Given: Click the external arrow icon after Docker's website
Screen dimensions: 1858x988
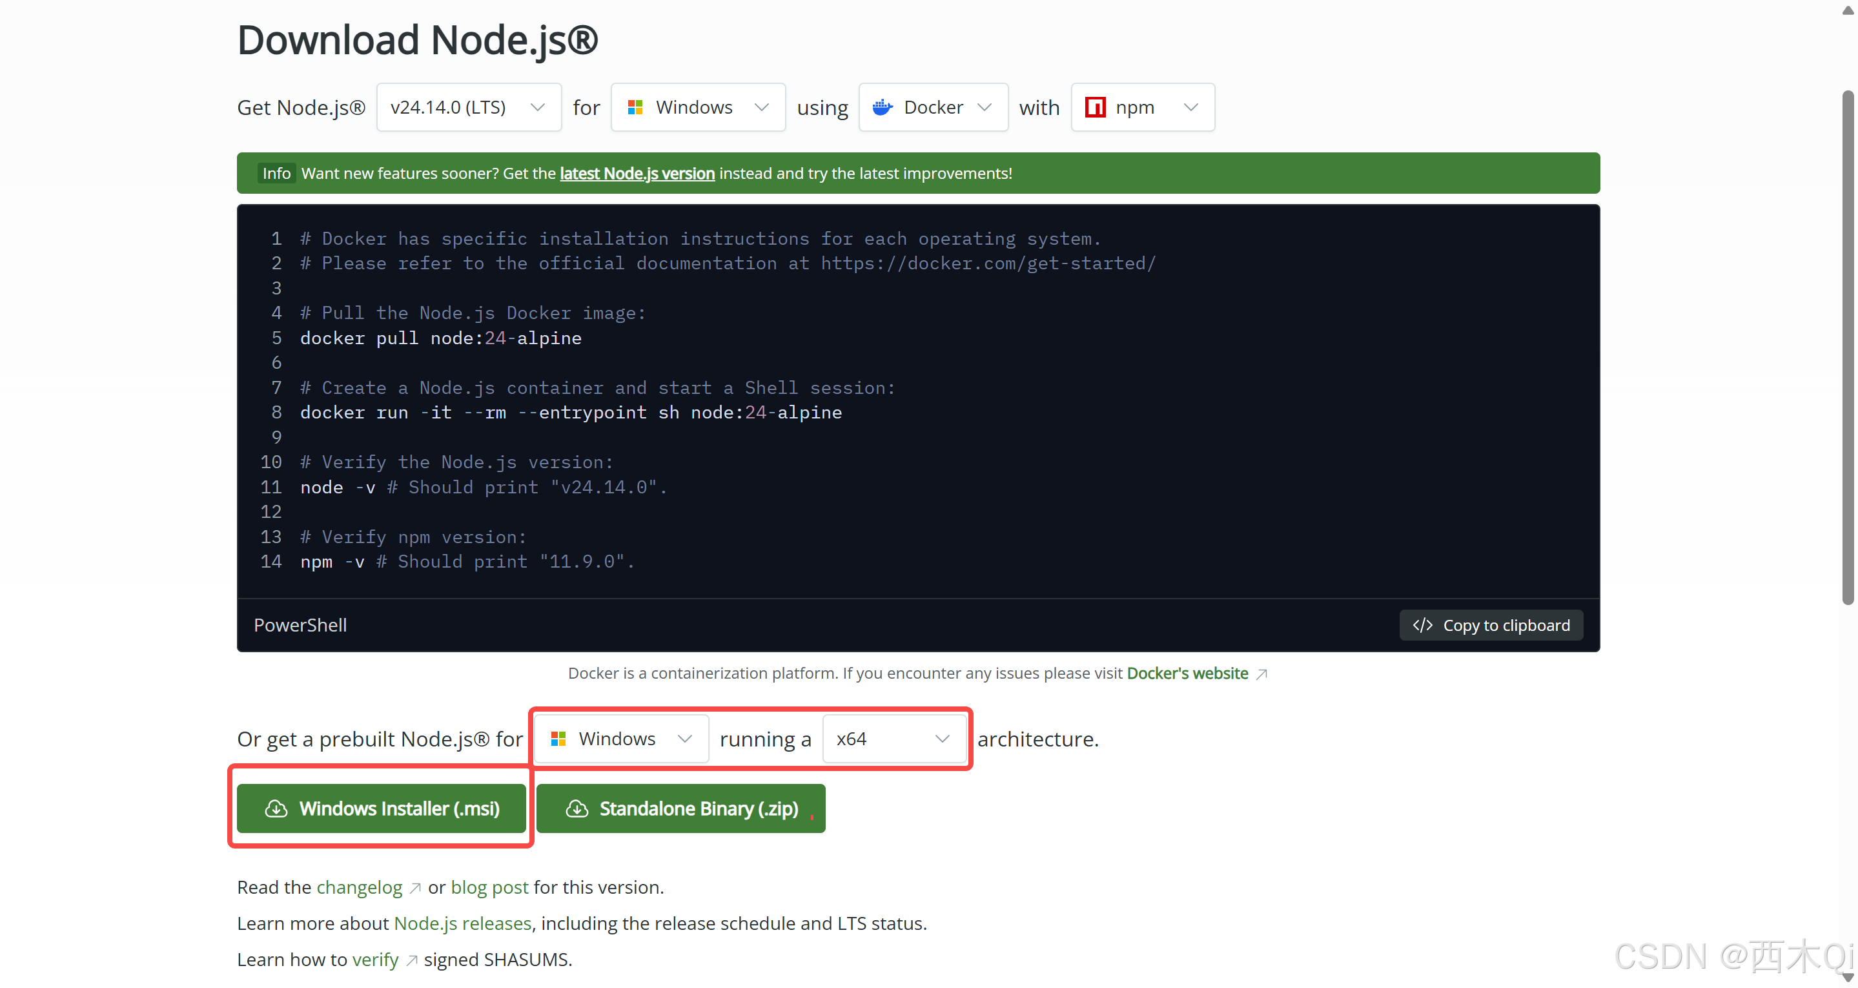Looking at the screenshot, I should tap(1261, 675).
